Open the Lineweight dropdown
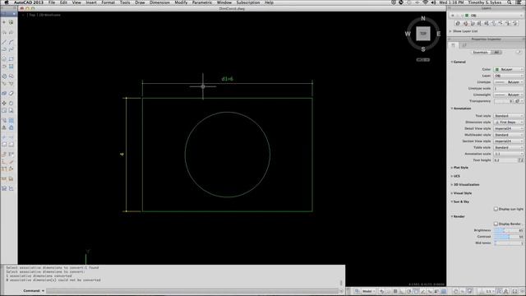Viewport: 526px width, 296px height. pos(509,95)
